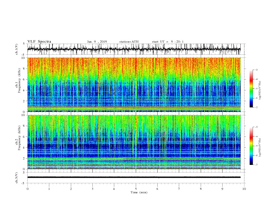Click the "-5" tick on ch.3(V) axis
Viewport: 275px width, 212px height.
[24, 183]
